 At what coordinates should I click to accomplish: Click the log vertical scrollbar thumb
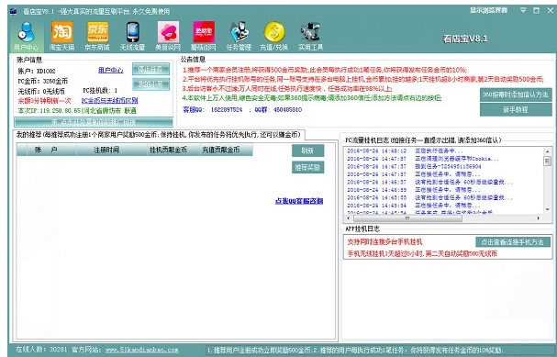pos(548,161)
